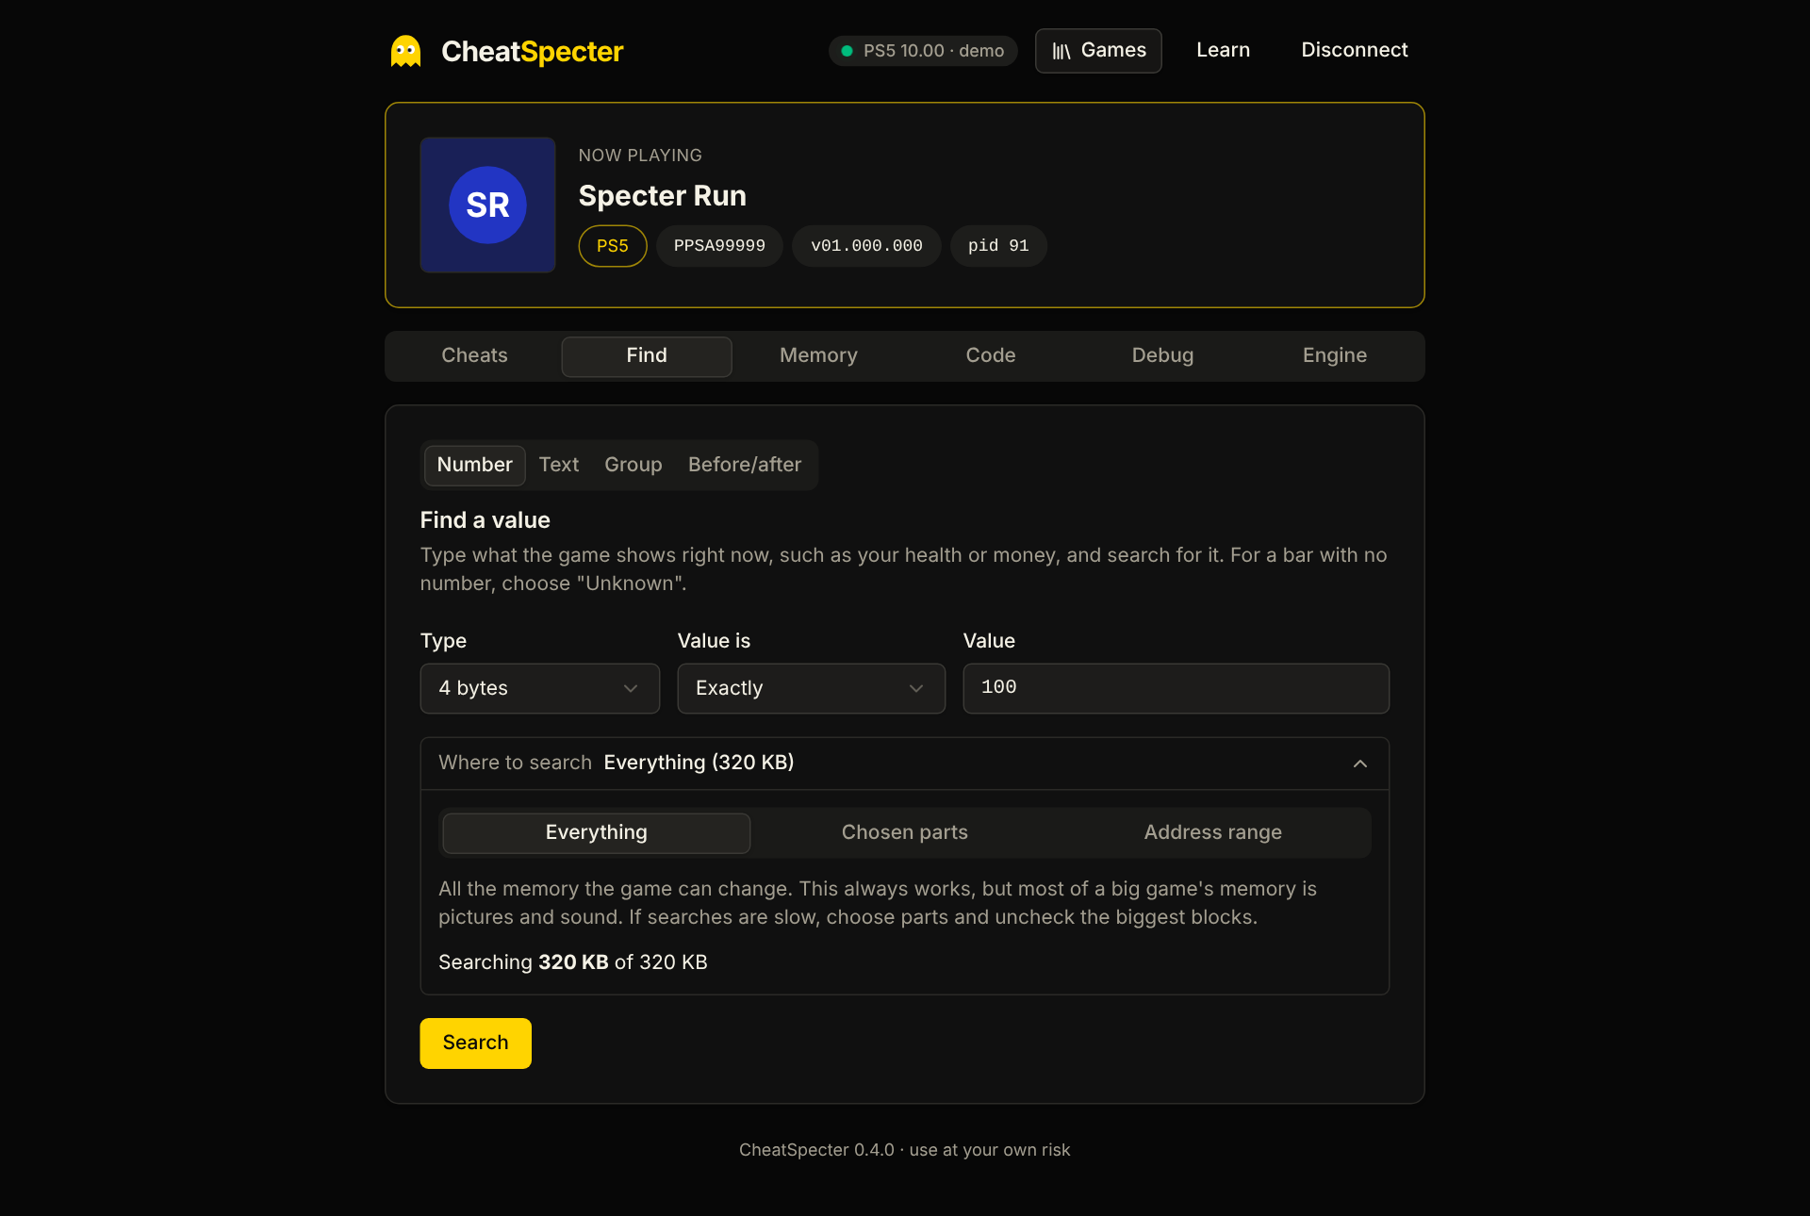Click the Where to search chevron icon

tap(1360, 764)
